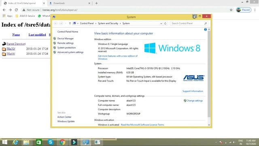Open Chrome three-dot menu
Viewport: 259px width, 146px height.
point(255,10)
